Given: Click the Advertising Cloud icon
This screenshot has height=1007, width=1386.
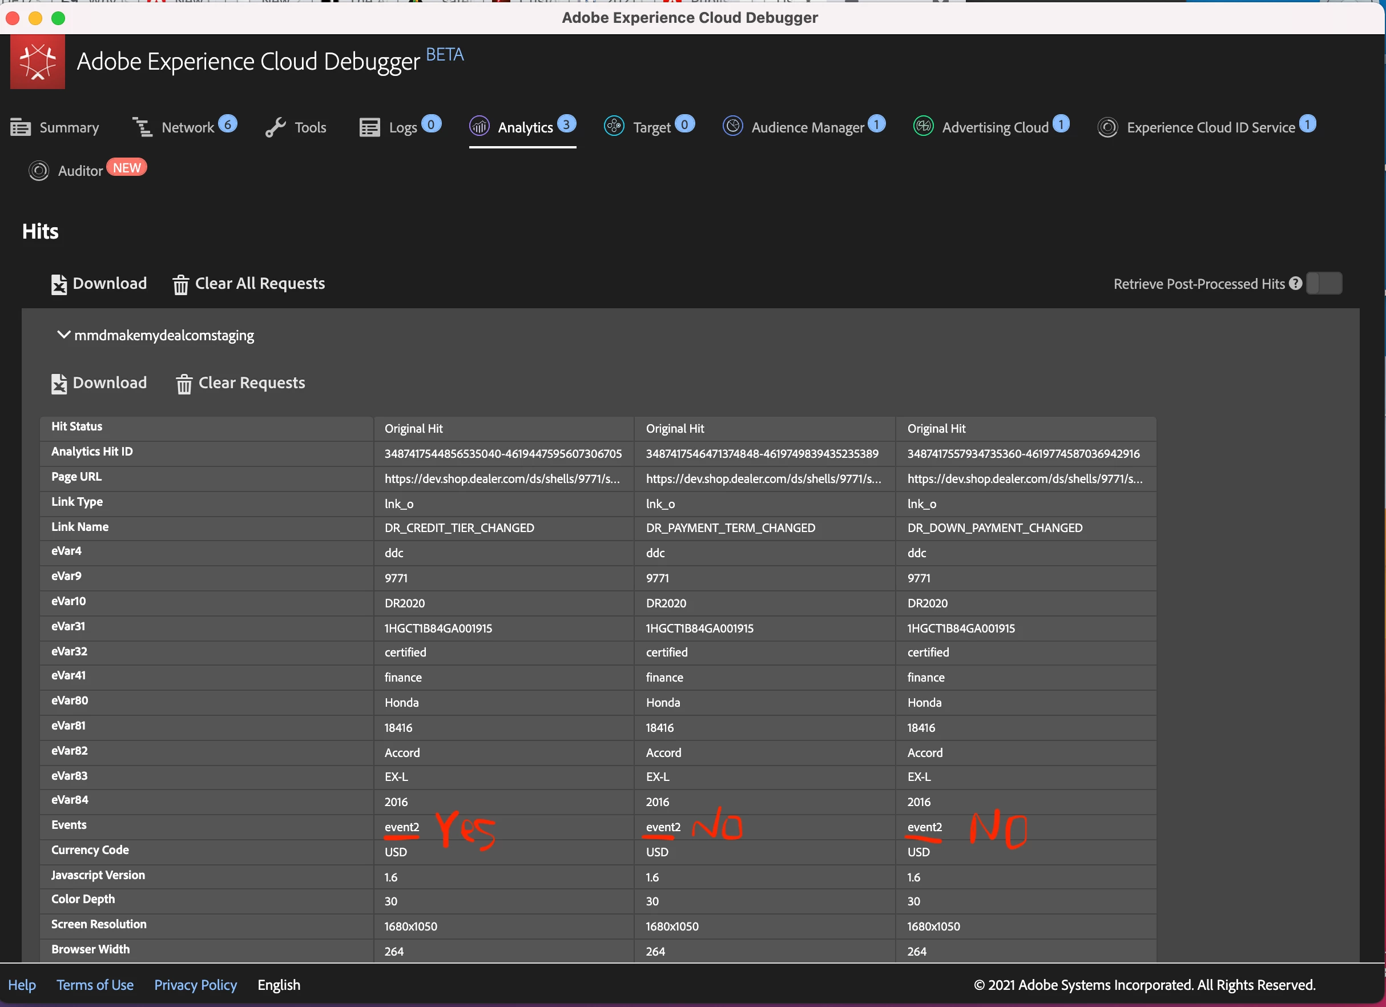Looking at the screenshot, I should coord(923,127).
